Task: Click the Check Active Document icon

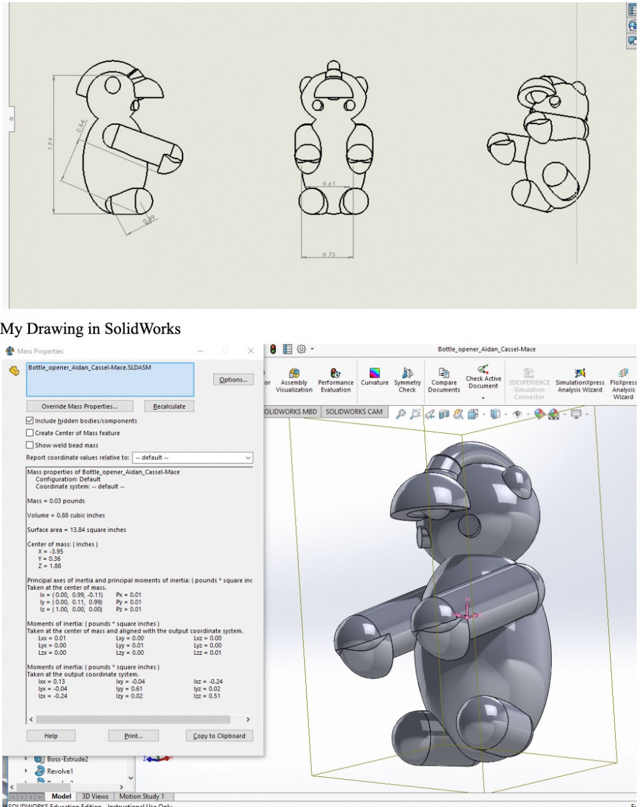Action: pos(483,369)
